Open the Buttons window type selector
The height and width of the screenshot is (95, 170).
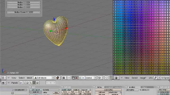4,83
